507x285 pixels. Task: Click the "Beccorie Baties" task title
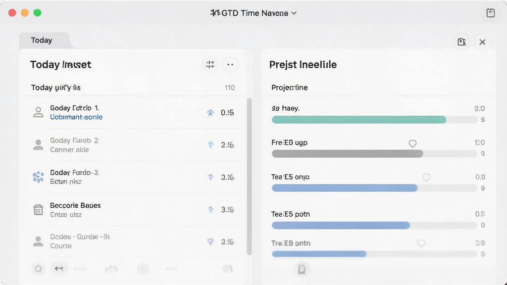tap(75, 205)
